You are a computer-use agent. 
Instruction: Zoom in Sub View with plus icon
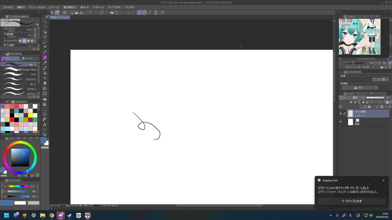379,63
